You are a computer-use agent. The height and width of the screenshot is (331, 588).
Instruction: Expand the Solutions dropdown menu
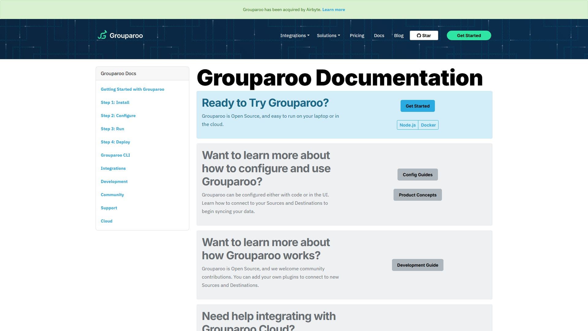328,36
